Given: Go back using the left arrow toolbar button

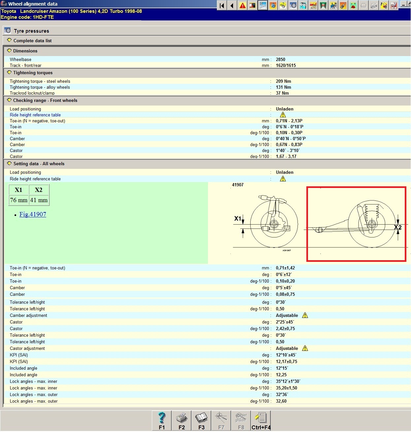Looking at the screenshot, I should pyautogui.click(x=232, y=6).
